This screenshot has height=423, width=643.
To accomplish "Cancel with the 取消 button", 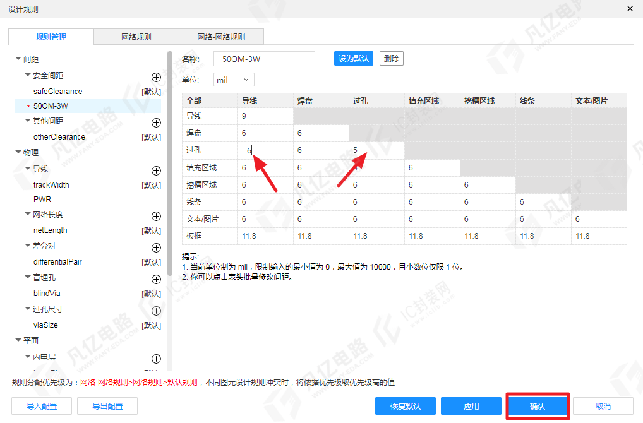I will [x=603, y=406].
